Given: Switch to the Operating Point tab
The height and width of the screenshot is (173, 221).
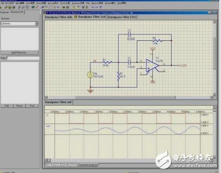Looking at the screenshot, I should pos(69,165).
